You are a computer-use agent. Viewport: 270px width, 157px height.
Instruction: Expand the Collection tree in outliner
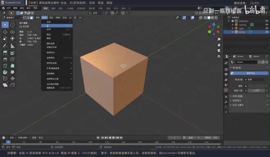coord(229,21)
